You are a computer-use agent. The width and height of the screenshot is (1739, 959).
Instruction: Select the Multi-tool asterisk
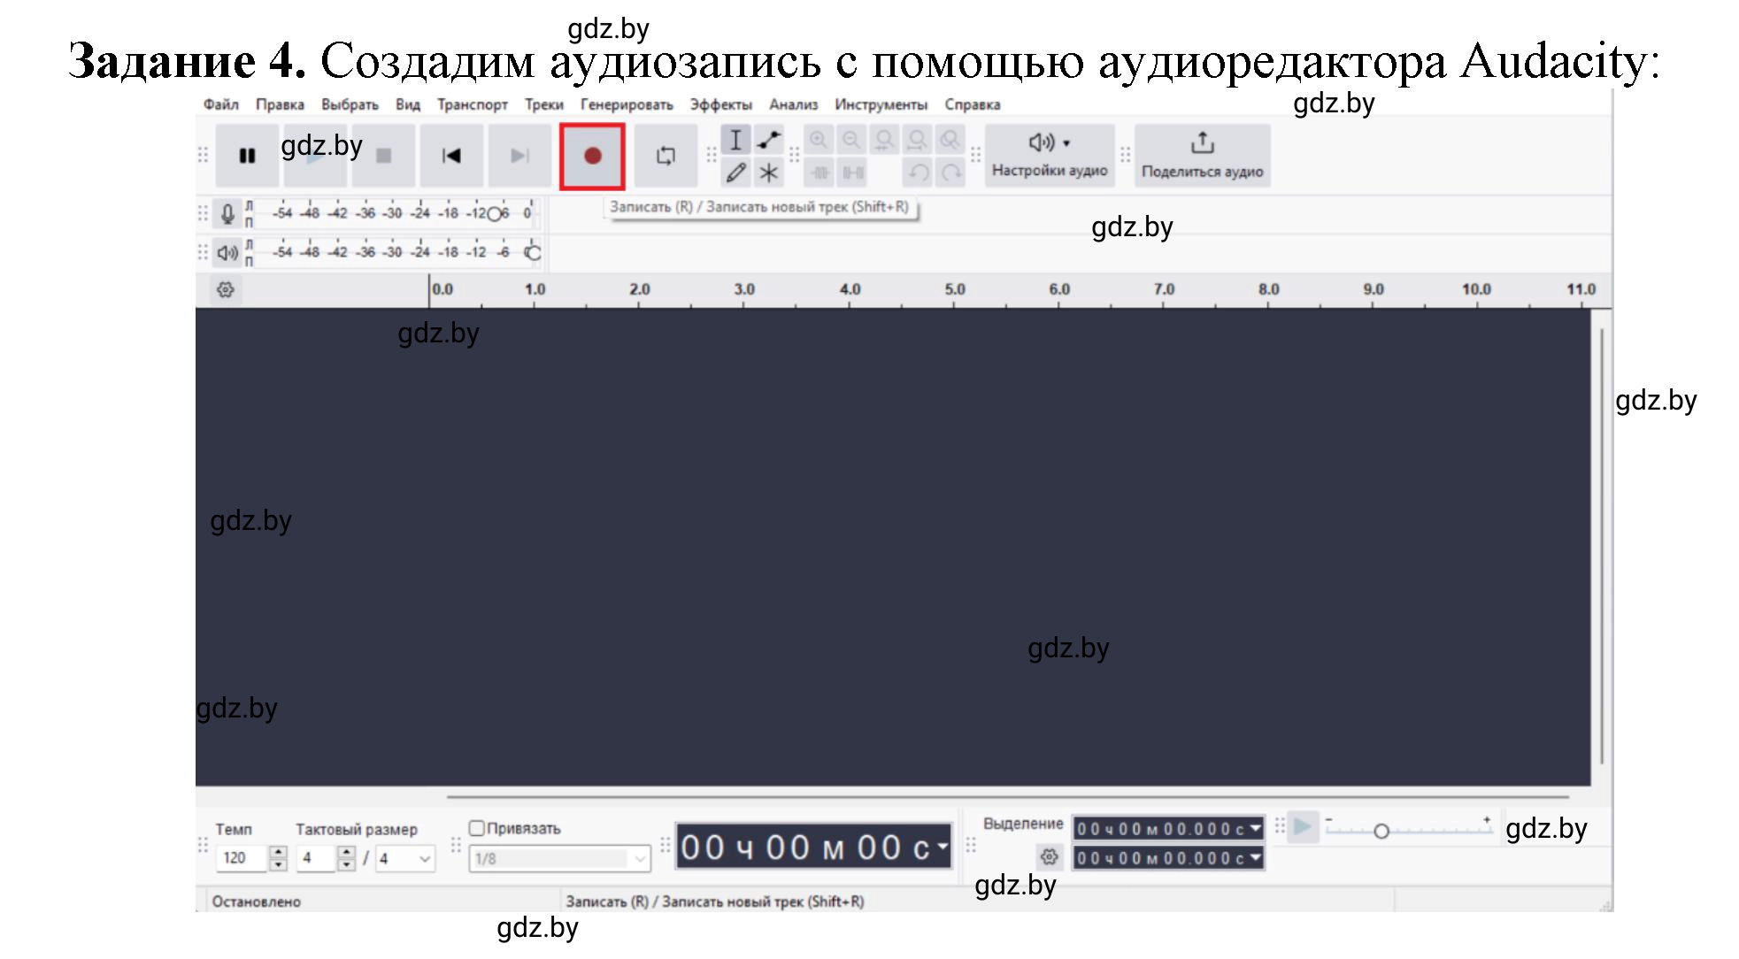coord(768,173)
